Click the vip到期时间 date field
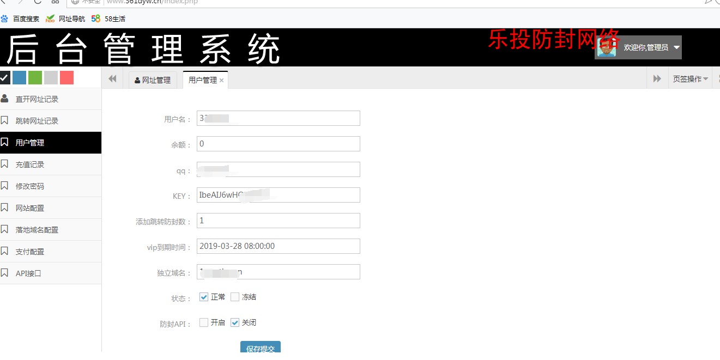 [x=279, y=246]
